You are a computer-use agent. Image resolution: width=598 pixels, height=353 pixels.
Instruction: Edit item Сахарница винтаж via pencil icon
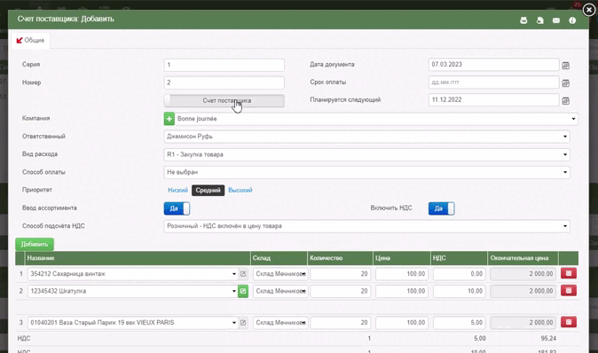(243, 274)
